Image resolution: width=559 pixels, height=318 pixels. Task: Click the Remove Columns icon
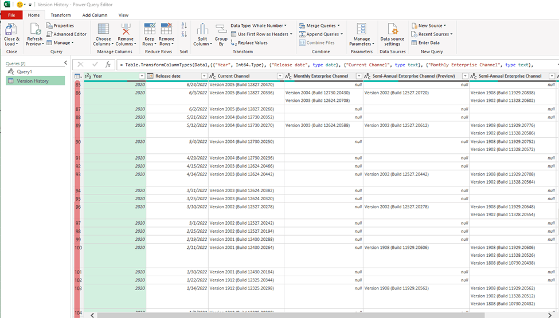(126, 29)
